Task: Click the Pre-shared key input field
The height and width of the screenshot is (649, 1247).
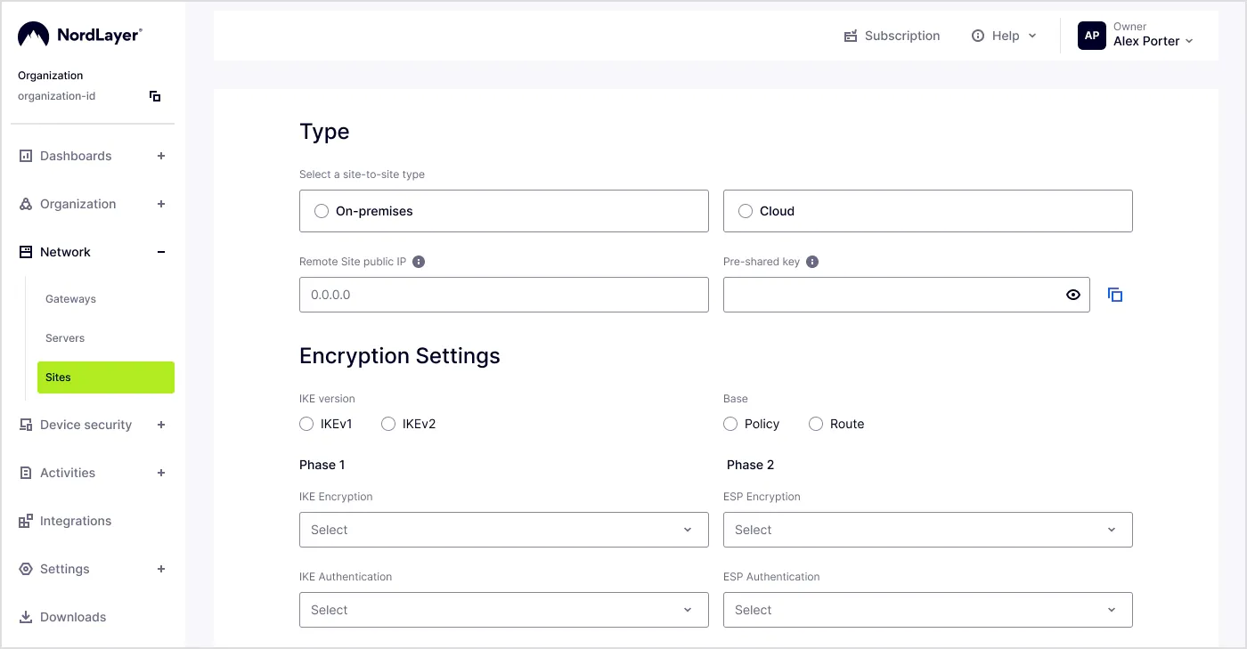Action: tap(907, 295)
